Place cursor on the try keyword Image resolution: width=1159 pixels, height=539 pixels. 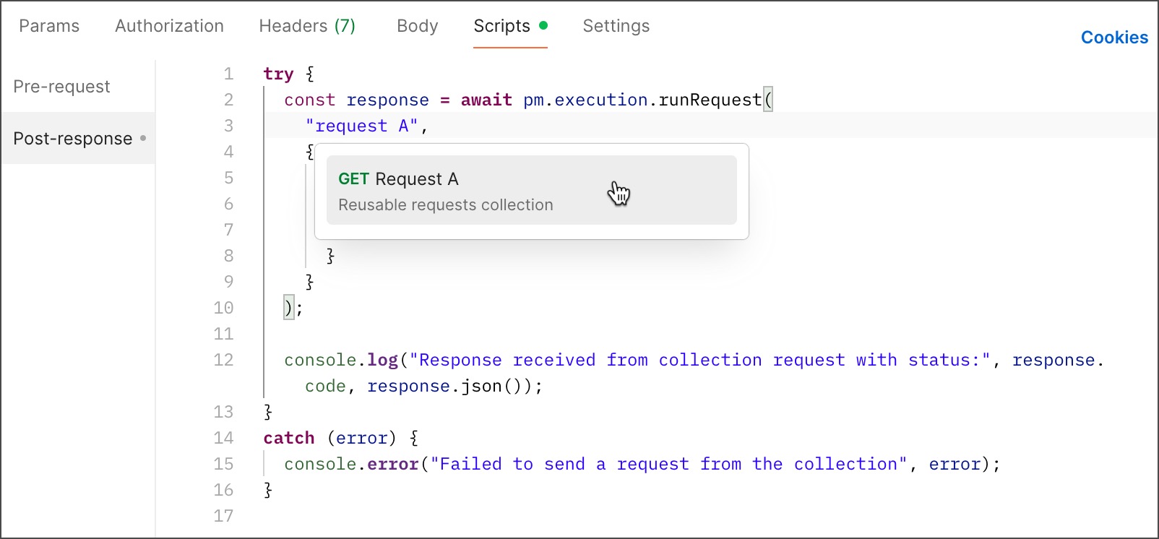point(278,74)
